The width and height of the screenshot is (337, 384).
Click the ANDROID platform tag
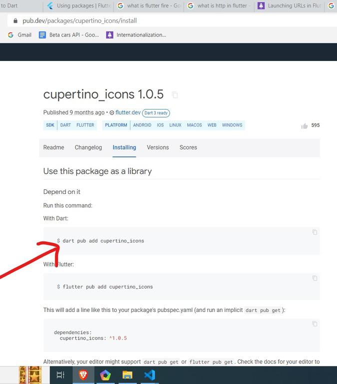coord(142,125)
